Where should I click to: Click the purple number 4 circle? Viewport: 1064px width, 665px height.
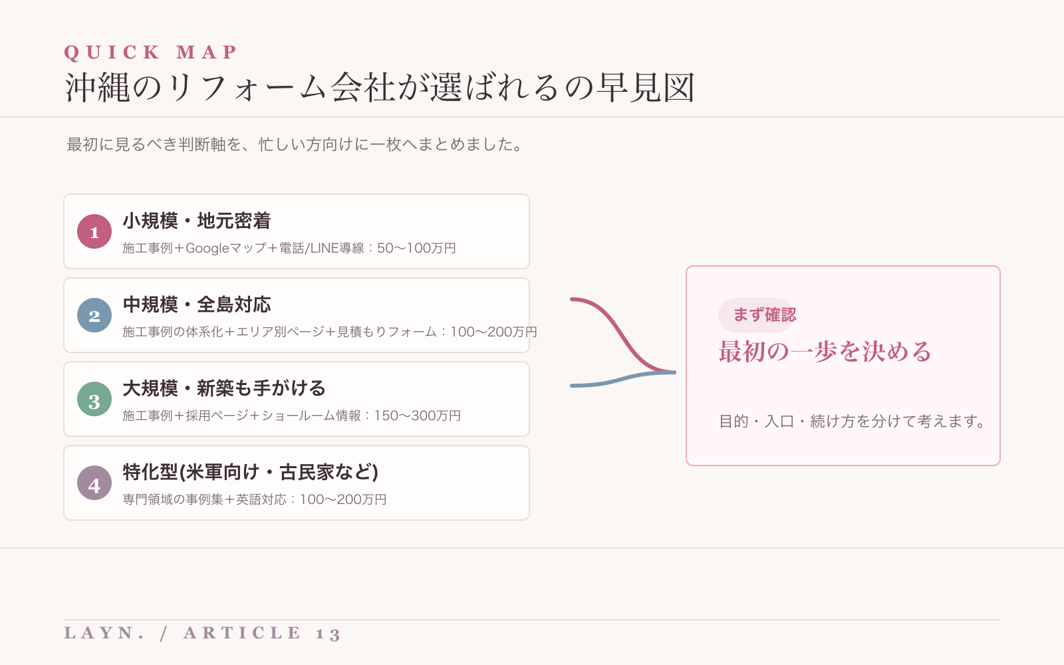[x=94, y=483]
